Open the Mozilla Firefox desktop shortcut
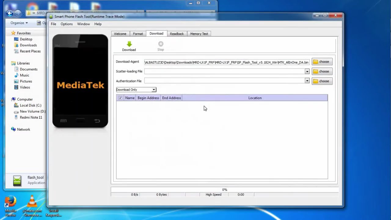The height and width of the screenshot is (220, 391). pyautogui.click(x=10, y=206)
